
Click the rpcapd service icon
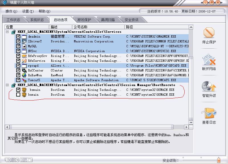(24, 66)
